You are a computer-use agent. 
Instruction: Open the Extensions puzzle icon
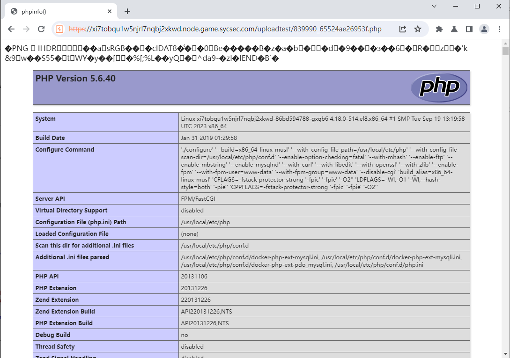pos(439,29)
